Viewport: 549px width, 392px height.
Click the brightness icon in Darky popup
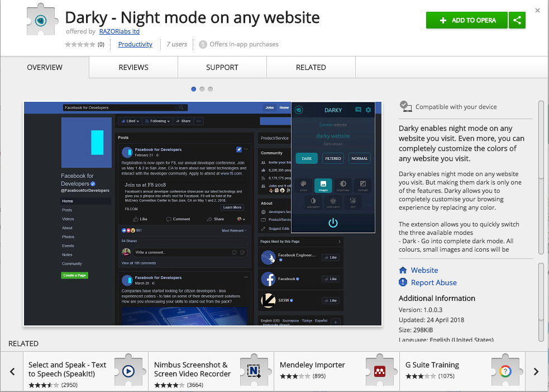tap(343, 185)
